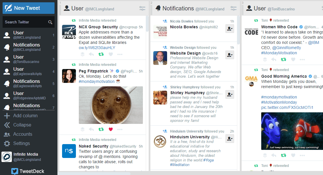Open Nicola Bowles profile picture

coord(160,32)
